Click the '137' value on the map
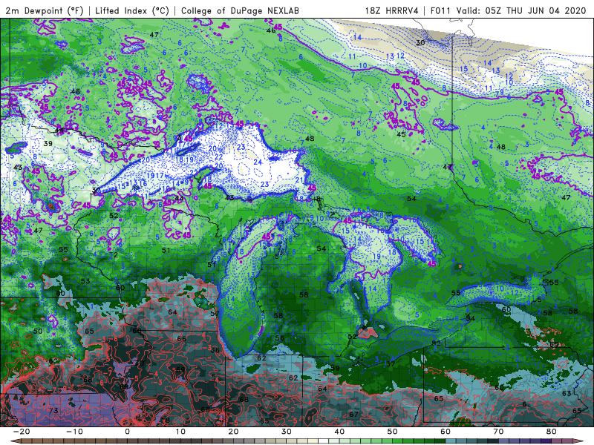Image resolution: width=594 pixels, height=445 pixels. pyautogui.click(x=389, y=364)
